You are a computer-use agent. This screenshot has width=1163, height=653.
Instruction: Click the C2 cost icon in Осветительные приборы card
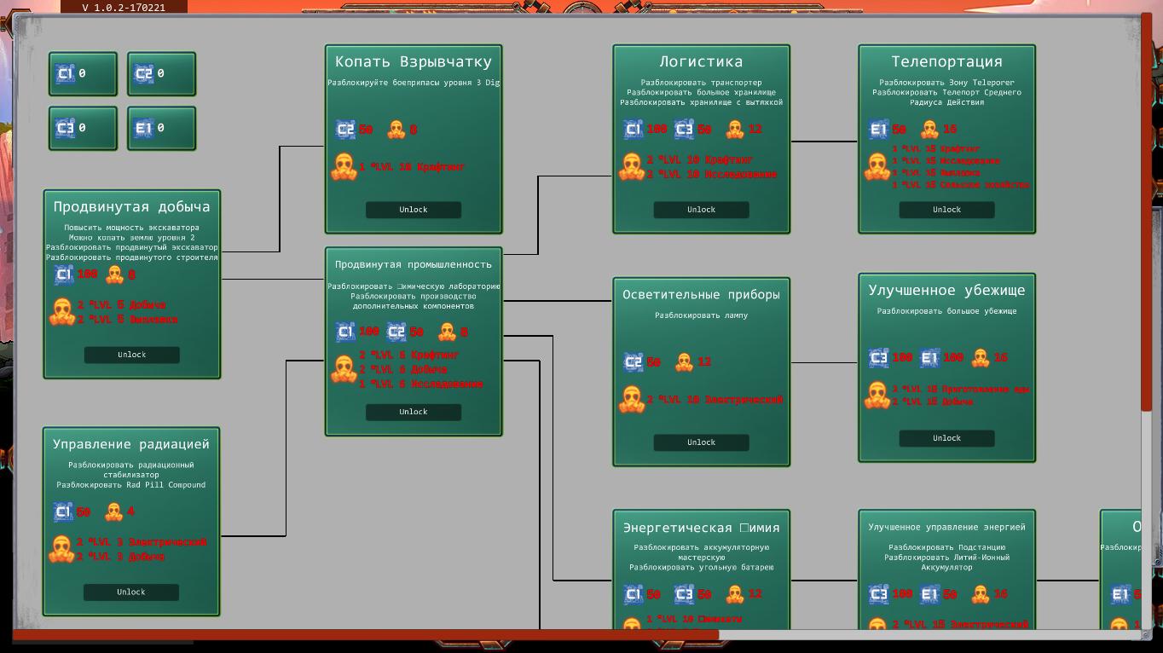[x=633, y=362]
